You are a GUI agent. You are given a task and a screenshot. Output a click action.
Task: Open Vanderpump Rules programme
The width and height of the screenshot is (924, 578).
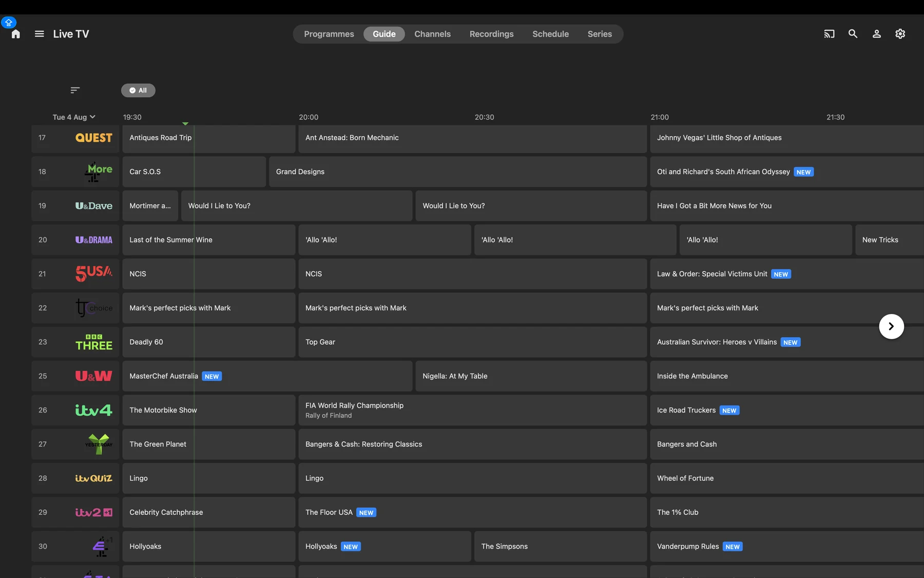pyautogui.click(x=787, y=546)
